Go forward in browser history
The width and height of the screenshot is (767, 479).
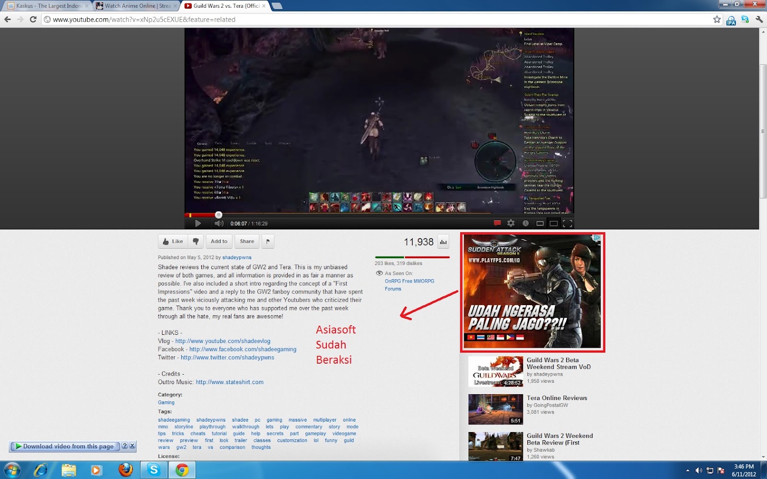20,19
